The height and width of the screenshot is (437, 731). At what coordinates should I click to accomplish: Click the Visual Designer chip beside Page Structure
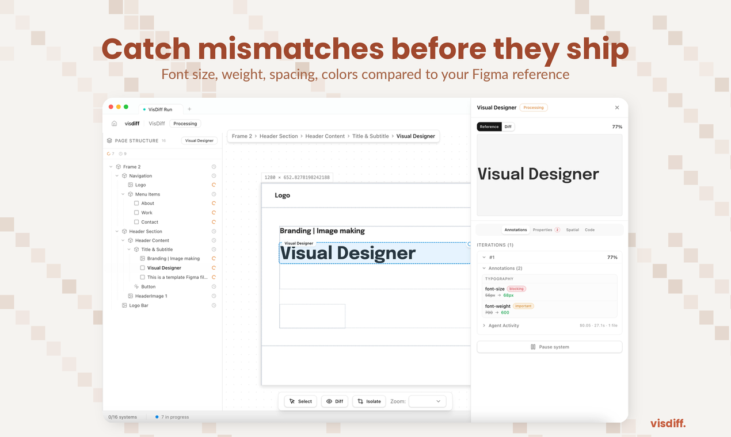coord(199,140)
